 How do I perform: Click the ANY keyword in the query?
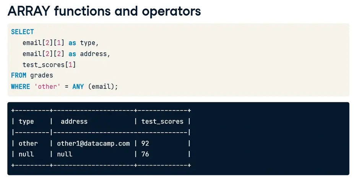(78, 86)
